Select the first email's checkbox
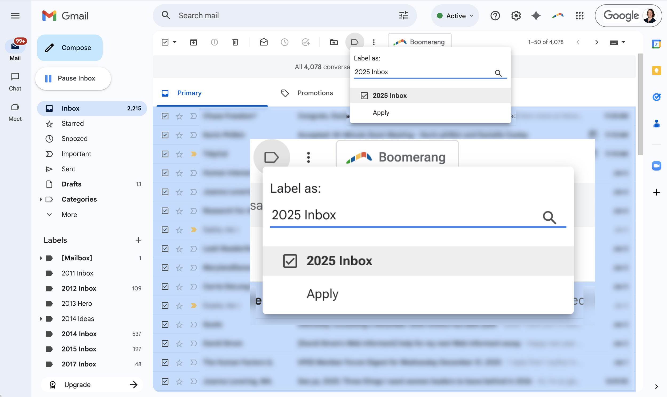Viewport: 667px width, 397px height. tap(165, 116)
